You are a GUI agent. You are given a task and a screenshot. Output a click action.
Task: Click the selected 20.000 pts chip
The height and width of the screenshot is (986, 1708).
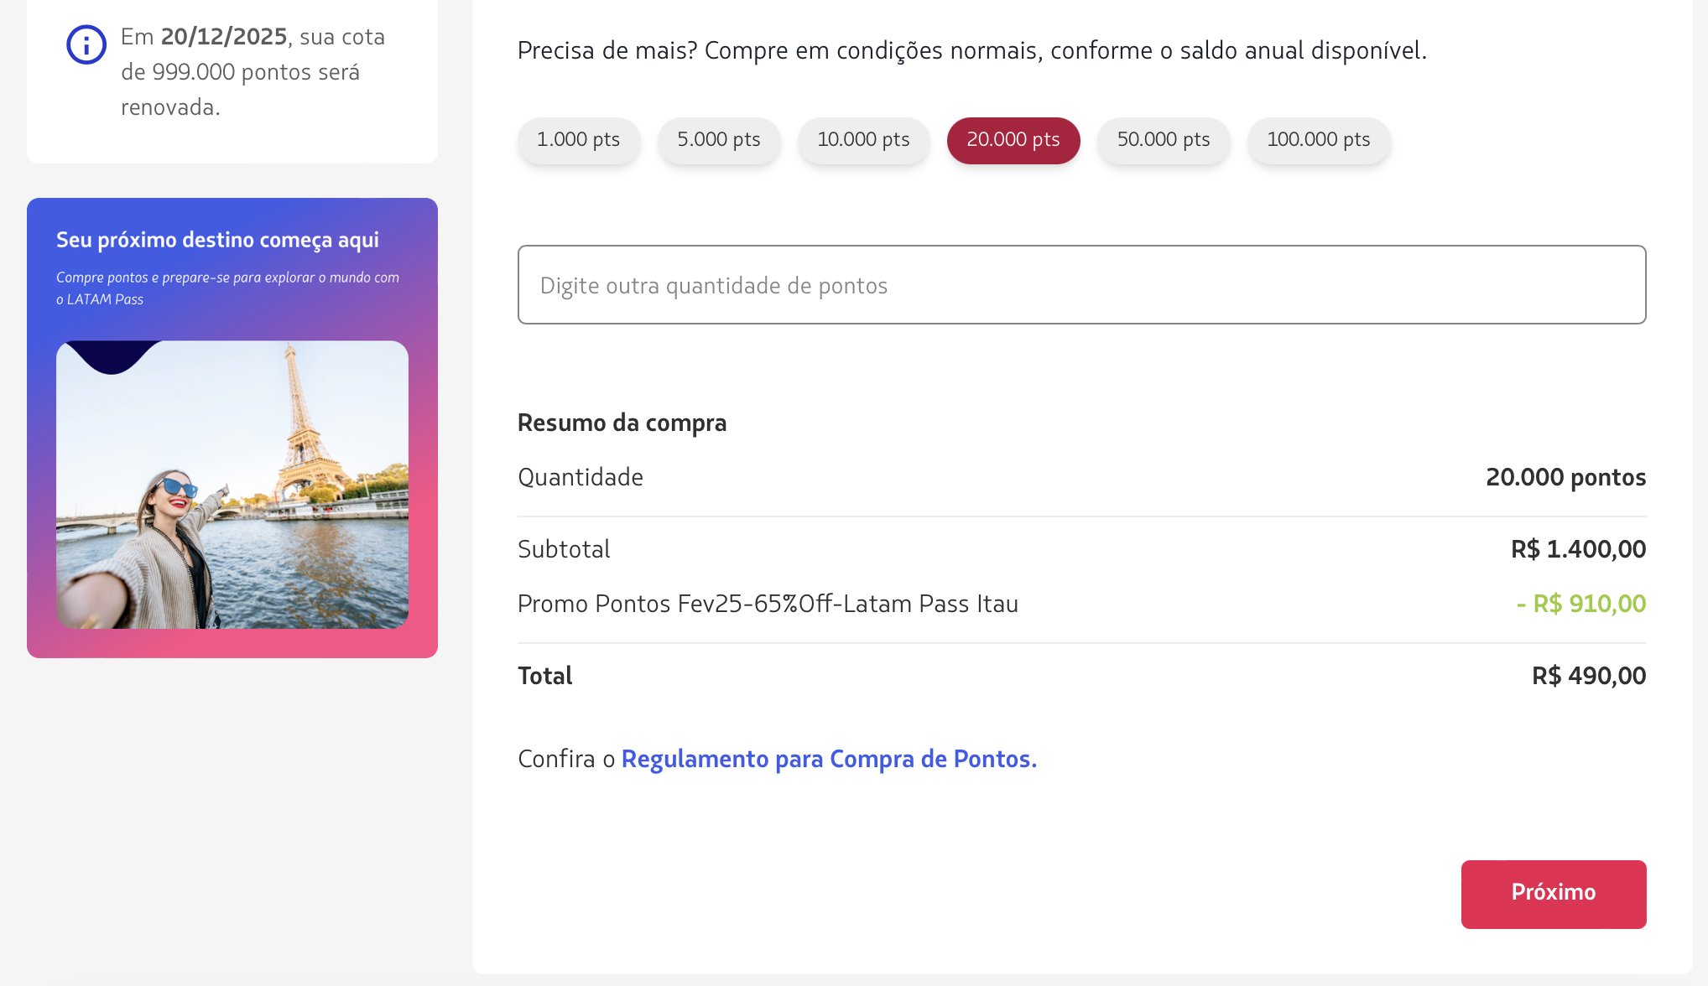coord(1013,140)
